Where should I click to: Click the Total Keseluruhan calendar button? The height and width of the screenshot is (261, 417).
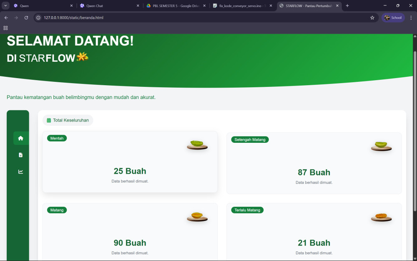(x=68, y=120)
